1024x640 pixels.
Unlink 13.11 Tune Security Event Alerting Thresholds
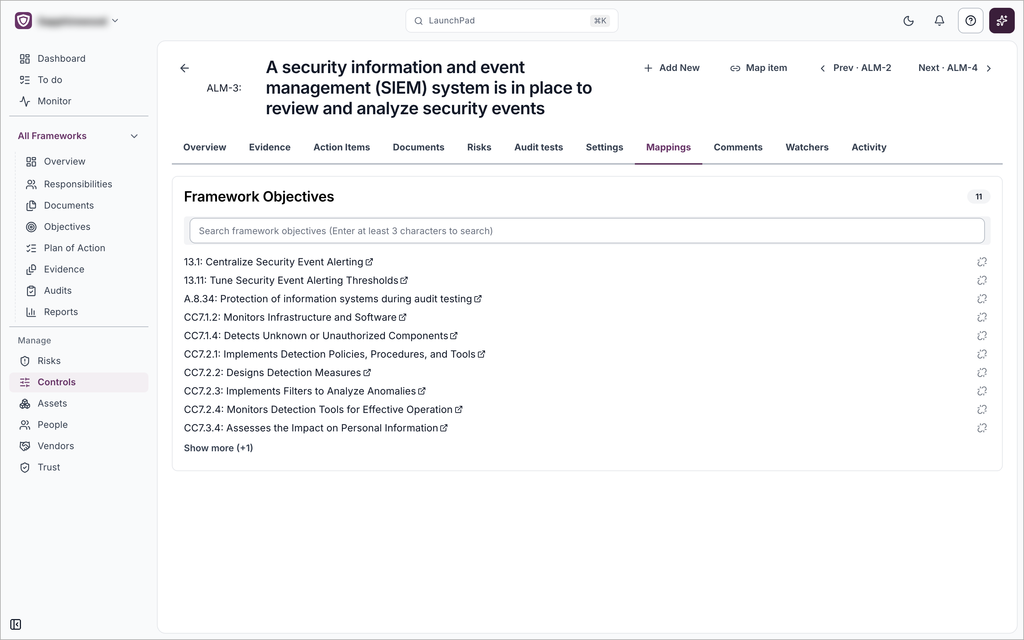[x=982, y=280]
